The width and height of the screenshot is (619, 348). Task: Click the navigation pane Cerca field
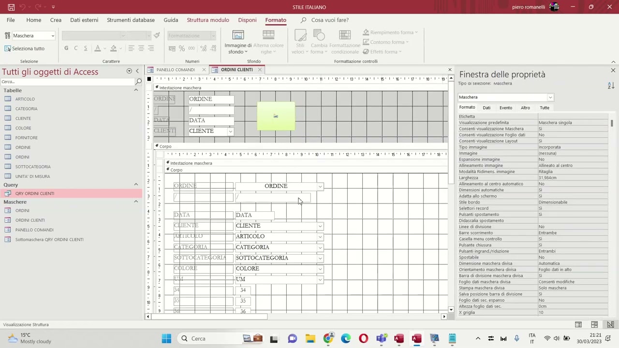68,81
